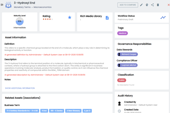Expand Show Additional Information
This screenshot has width=170, height=113.
click(20, 88)
